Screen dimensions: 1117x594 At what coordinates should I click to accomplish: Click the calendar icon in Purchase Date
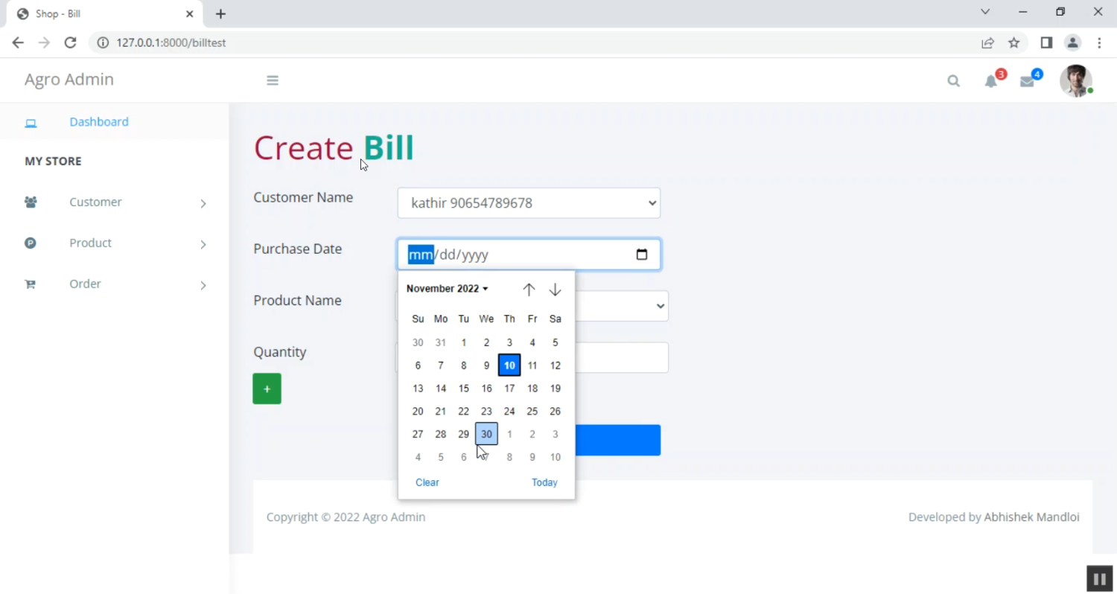click(642, 255)
